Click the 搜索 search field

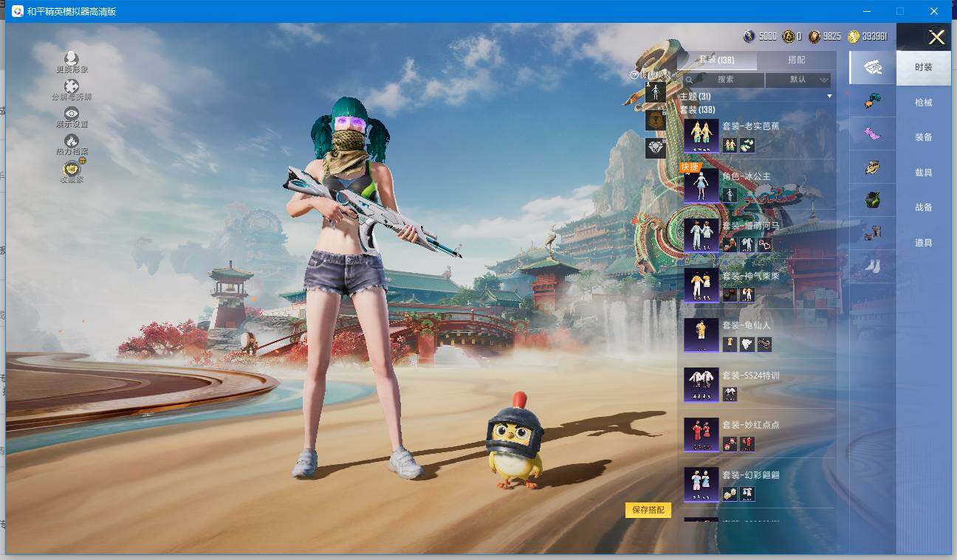coord(724,80)
